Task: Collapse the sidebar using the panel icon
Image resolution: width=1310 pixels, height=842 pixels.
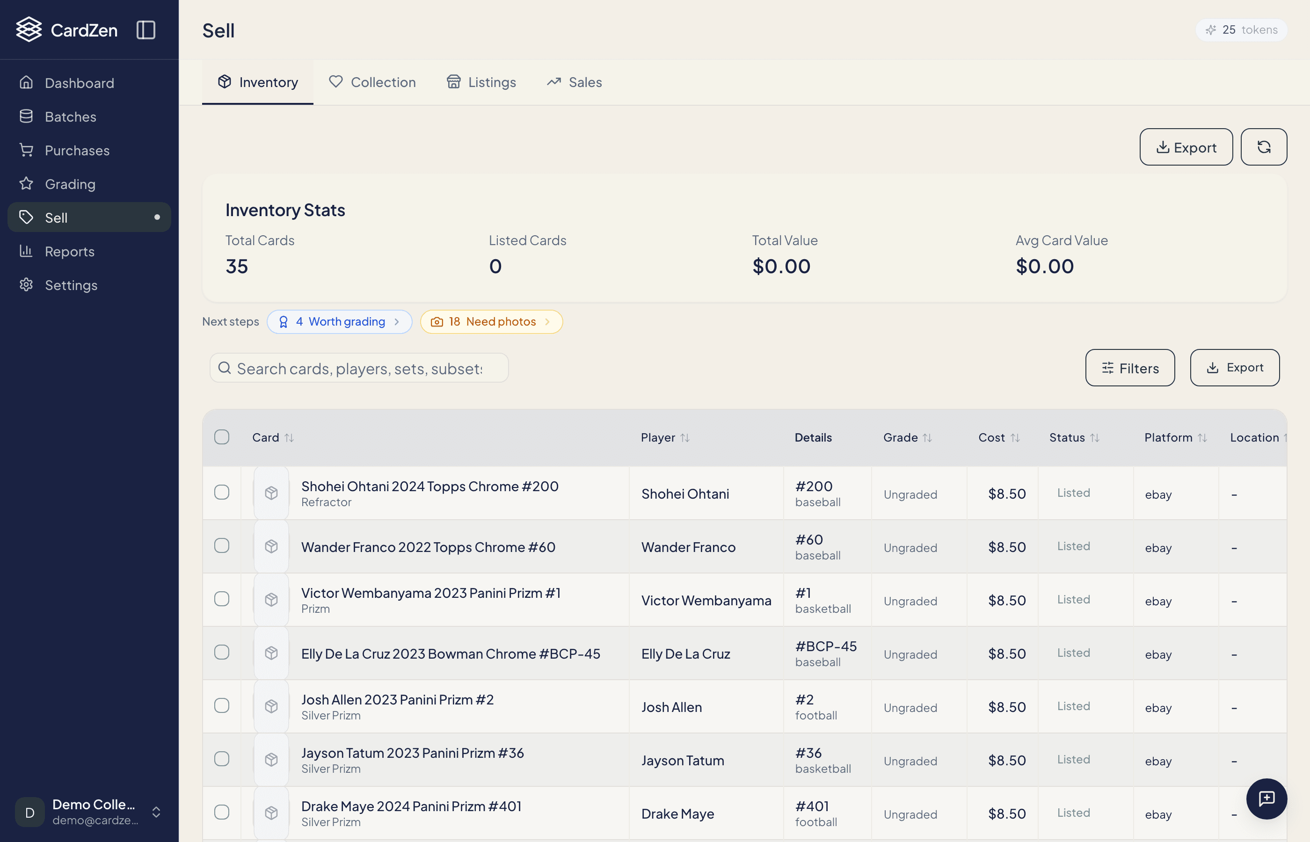Action: pyautogui.click(x=146, y=30)
